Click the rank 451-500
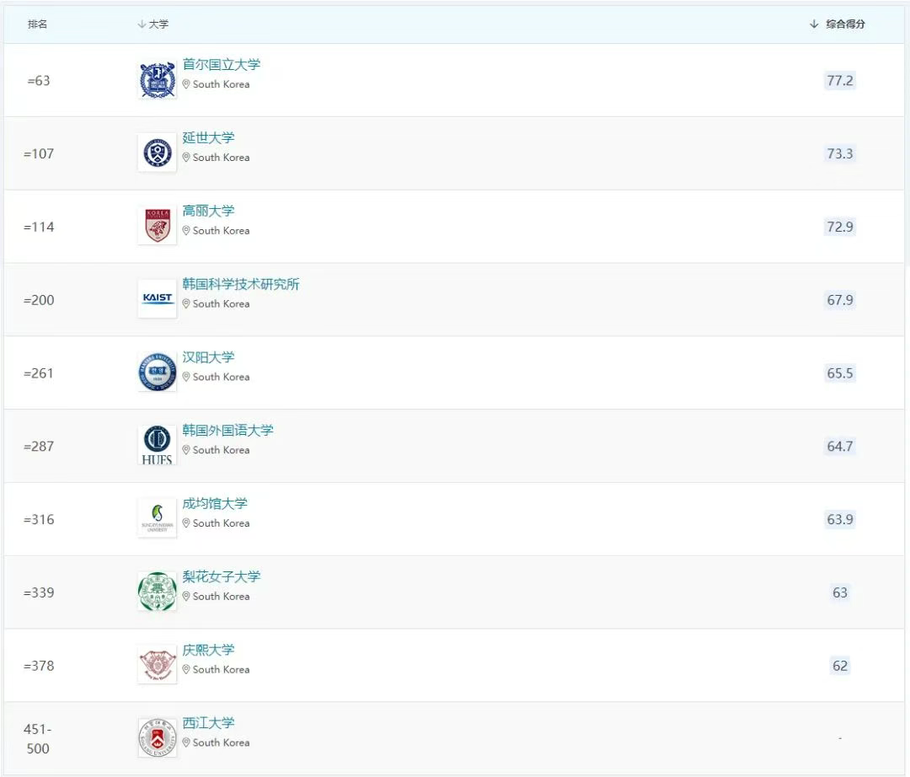Screen dimensions: 910x777 [38, 739]
